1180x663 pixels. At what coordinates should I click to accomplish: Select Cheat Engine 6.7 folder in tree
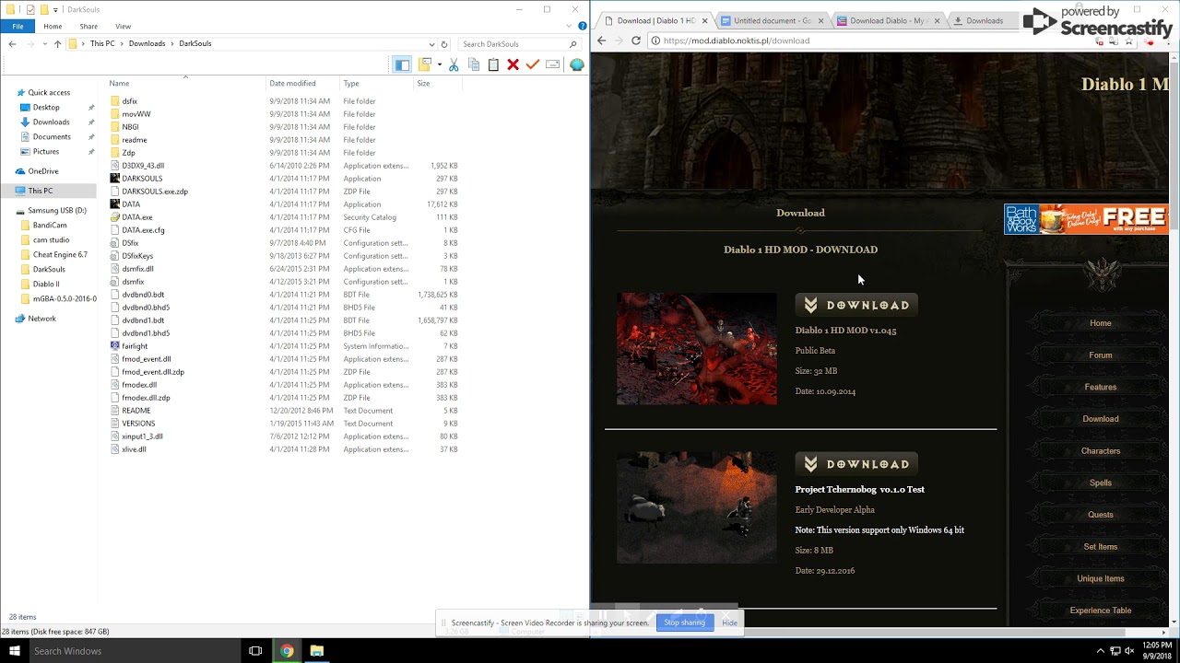point(60,254)
